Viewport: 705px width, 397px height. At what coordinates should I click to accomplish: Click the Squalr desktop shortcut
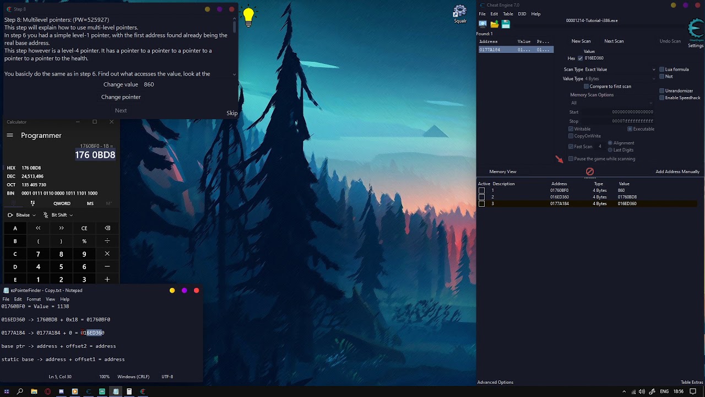point(460,14)
